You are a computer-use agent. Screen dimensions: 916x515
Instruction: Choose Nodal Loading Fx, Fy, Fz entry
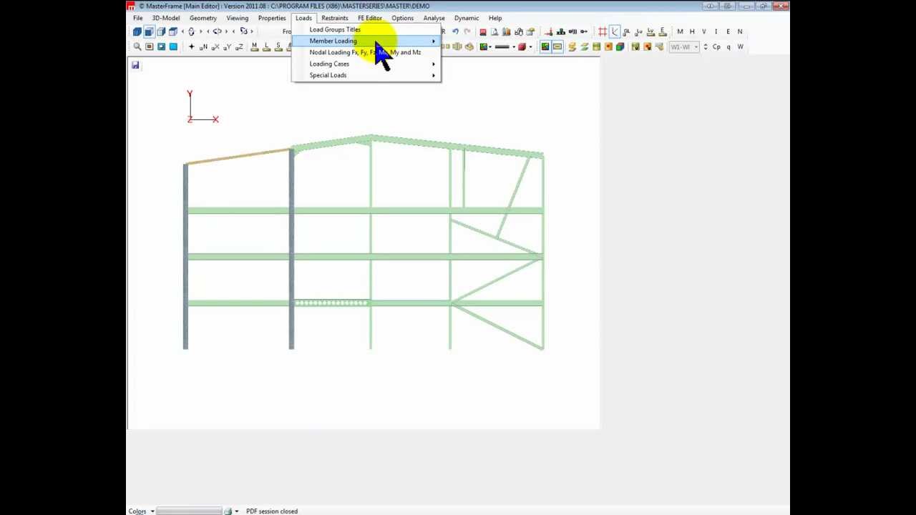tap(365, 52)
